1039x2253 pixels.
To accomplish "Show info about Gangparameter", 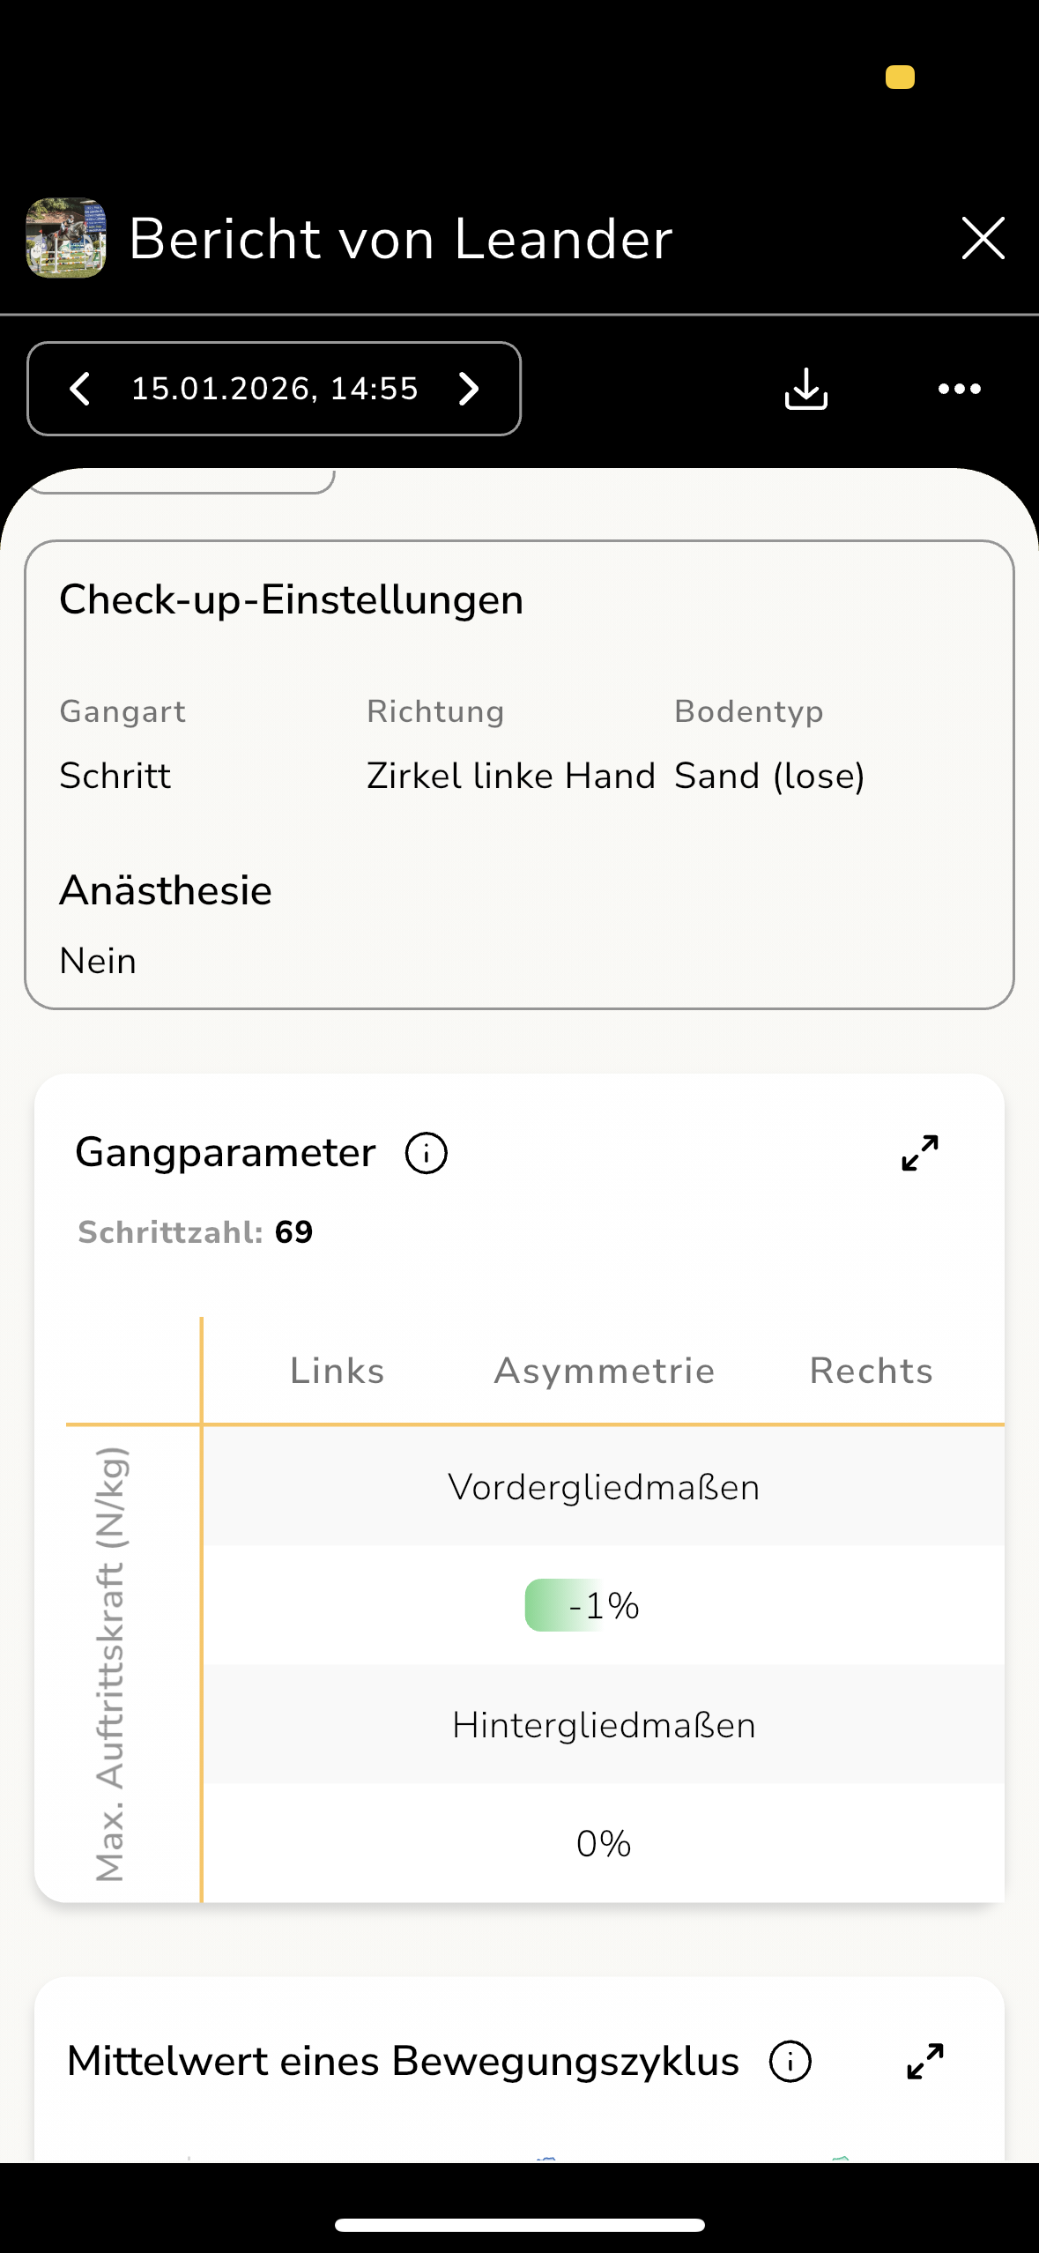I will click(427, 1153).
